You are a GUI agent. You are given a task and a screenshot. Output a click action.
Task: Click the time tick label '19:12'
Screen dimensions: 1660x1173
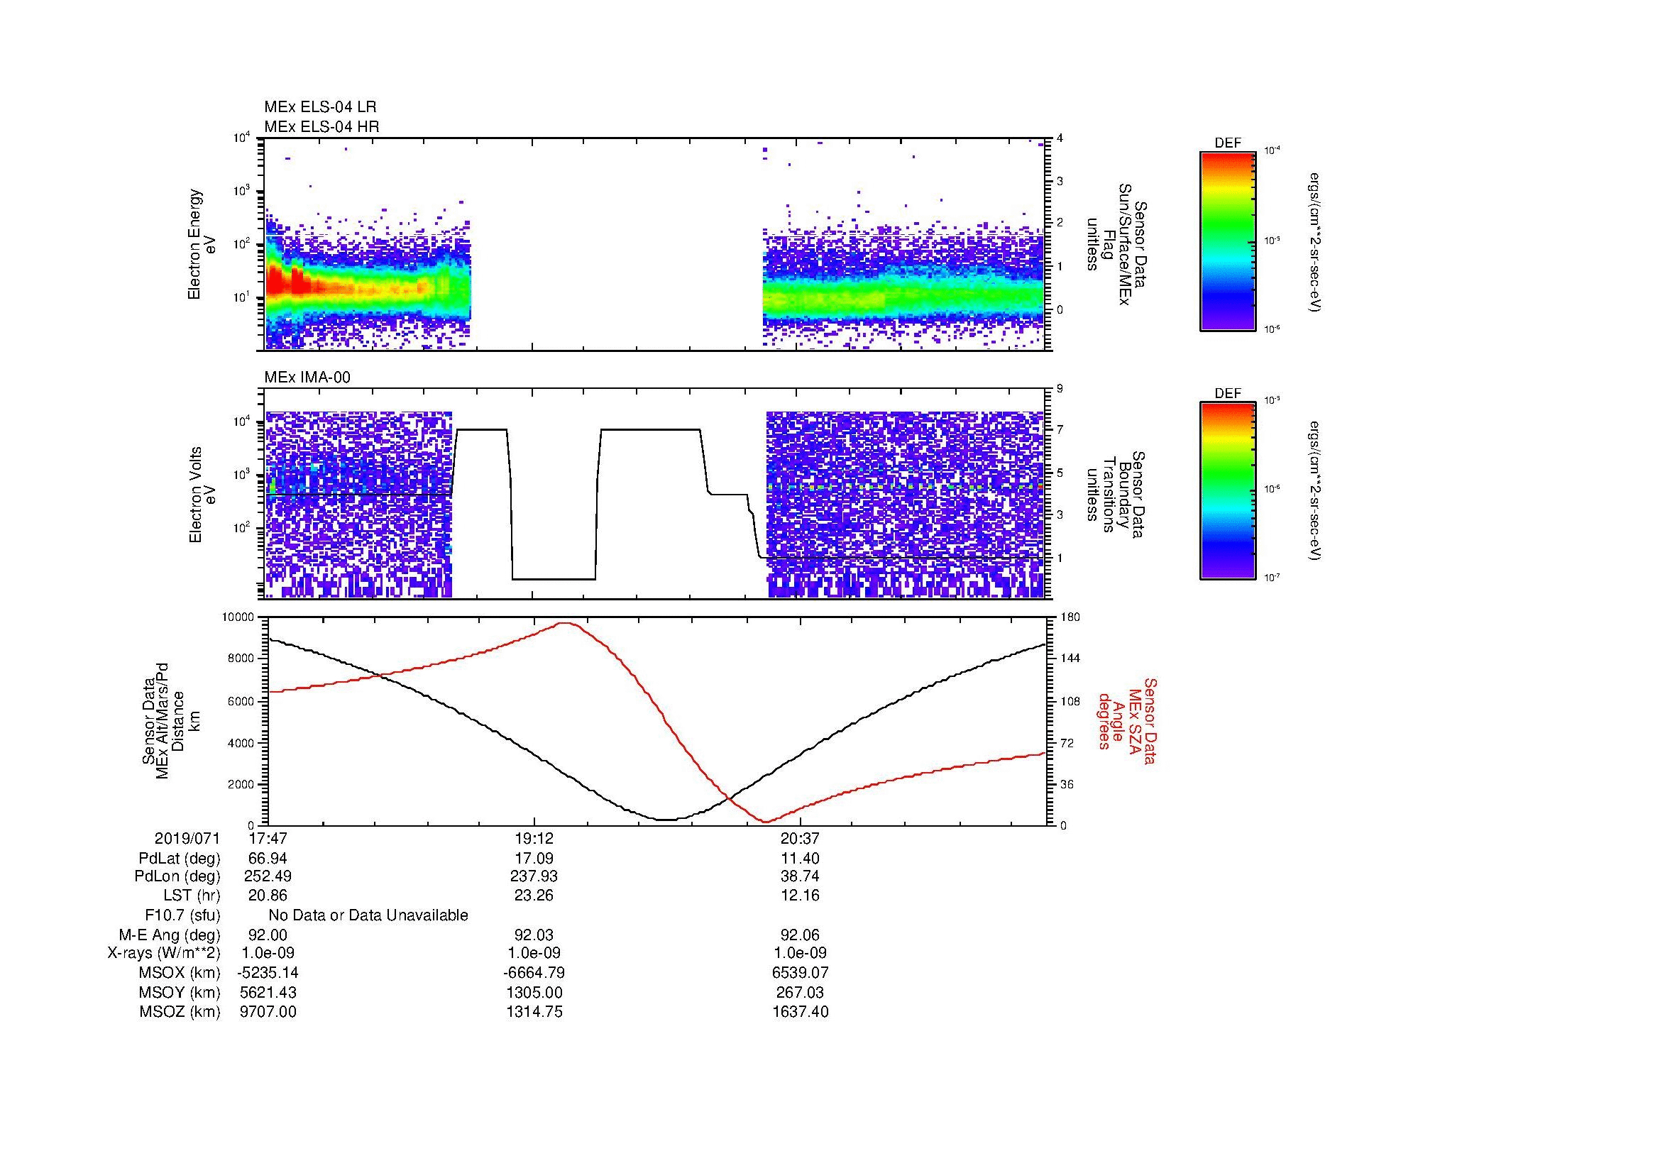[x=534, y=838]
